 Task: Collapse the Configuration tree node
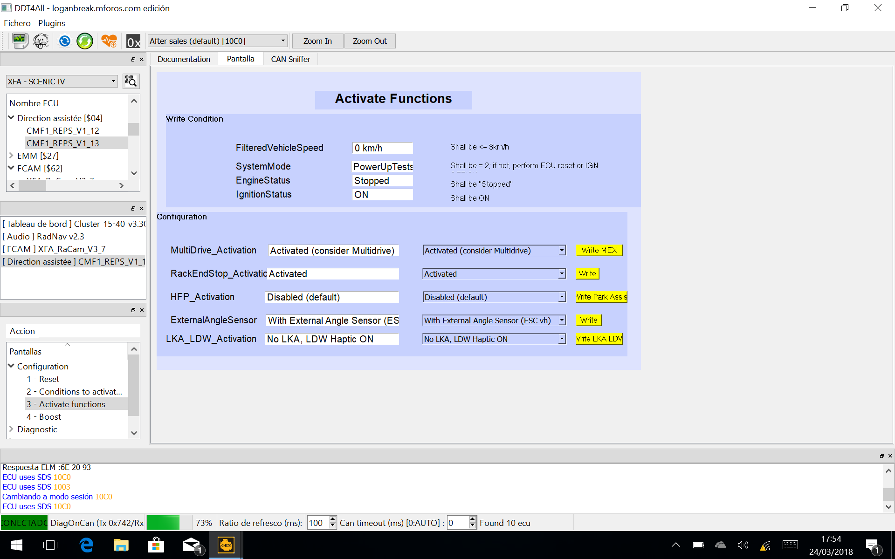pos(11,366)
